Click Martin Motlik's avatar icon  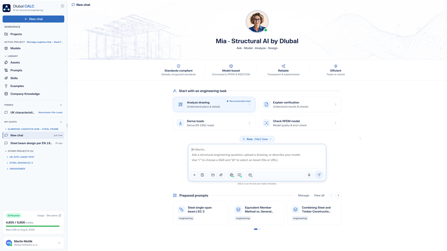coord(9,243)
